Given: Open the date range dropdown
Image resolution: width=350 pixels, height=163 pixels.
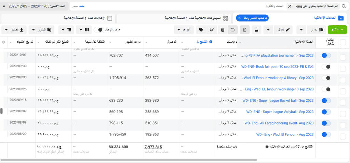Looking at the screenshot, I should coord(35,6).
